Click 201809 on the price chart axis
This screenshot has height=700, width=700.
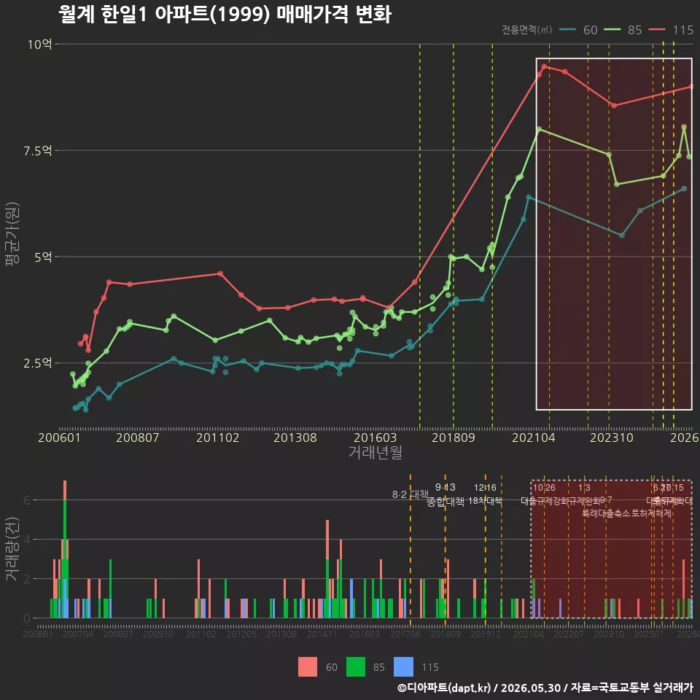(454, 437)
